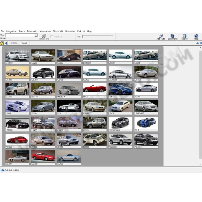Click the scrollbar up arrow
This screenshot has height=202, width=202.
click(201, 48)
